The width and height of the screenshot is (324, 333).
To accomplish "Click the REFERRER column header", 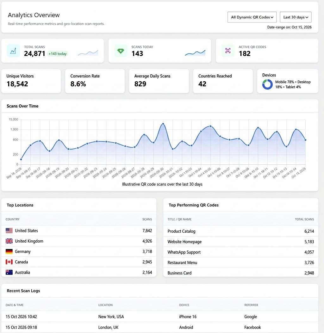I will tap(251, 305).
